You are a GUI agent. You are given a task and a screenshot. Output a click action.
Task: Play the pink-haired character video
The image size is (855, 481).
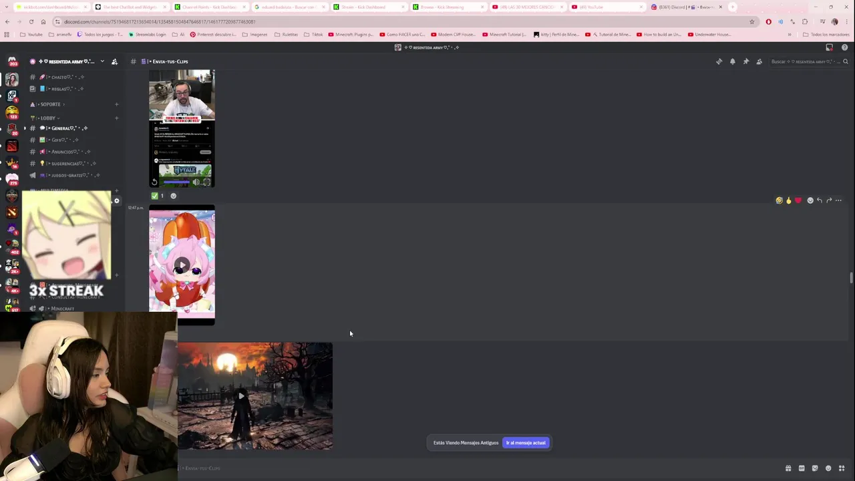point(182,265)
